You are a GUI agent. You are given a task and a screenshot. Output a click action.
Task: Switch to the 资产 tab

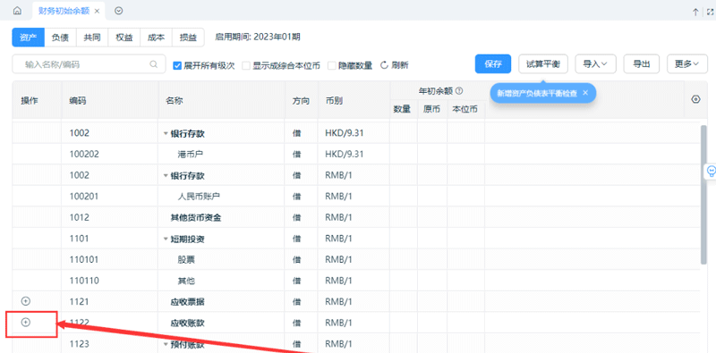pyautogui.click(x=29, y=38)
